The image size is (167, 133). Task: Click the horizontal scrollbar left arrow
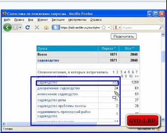click(4, 124)
